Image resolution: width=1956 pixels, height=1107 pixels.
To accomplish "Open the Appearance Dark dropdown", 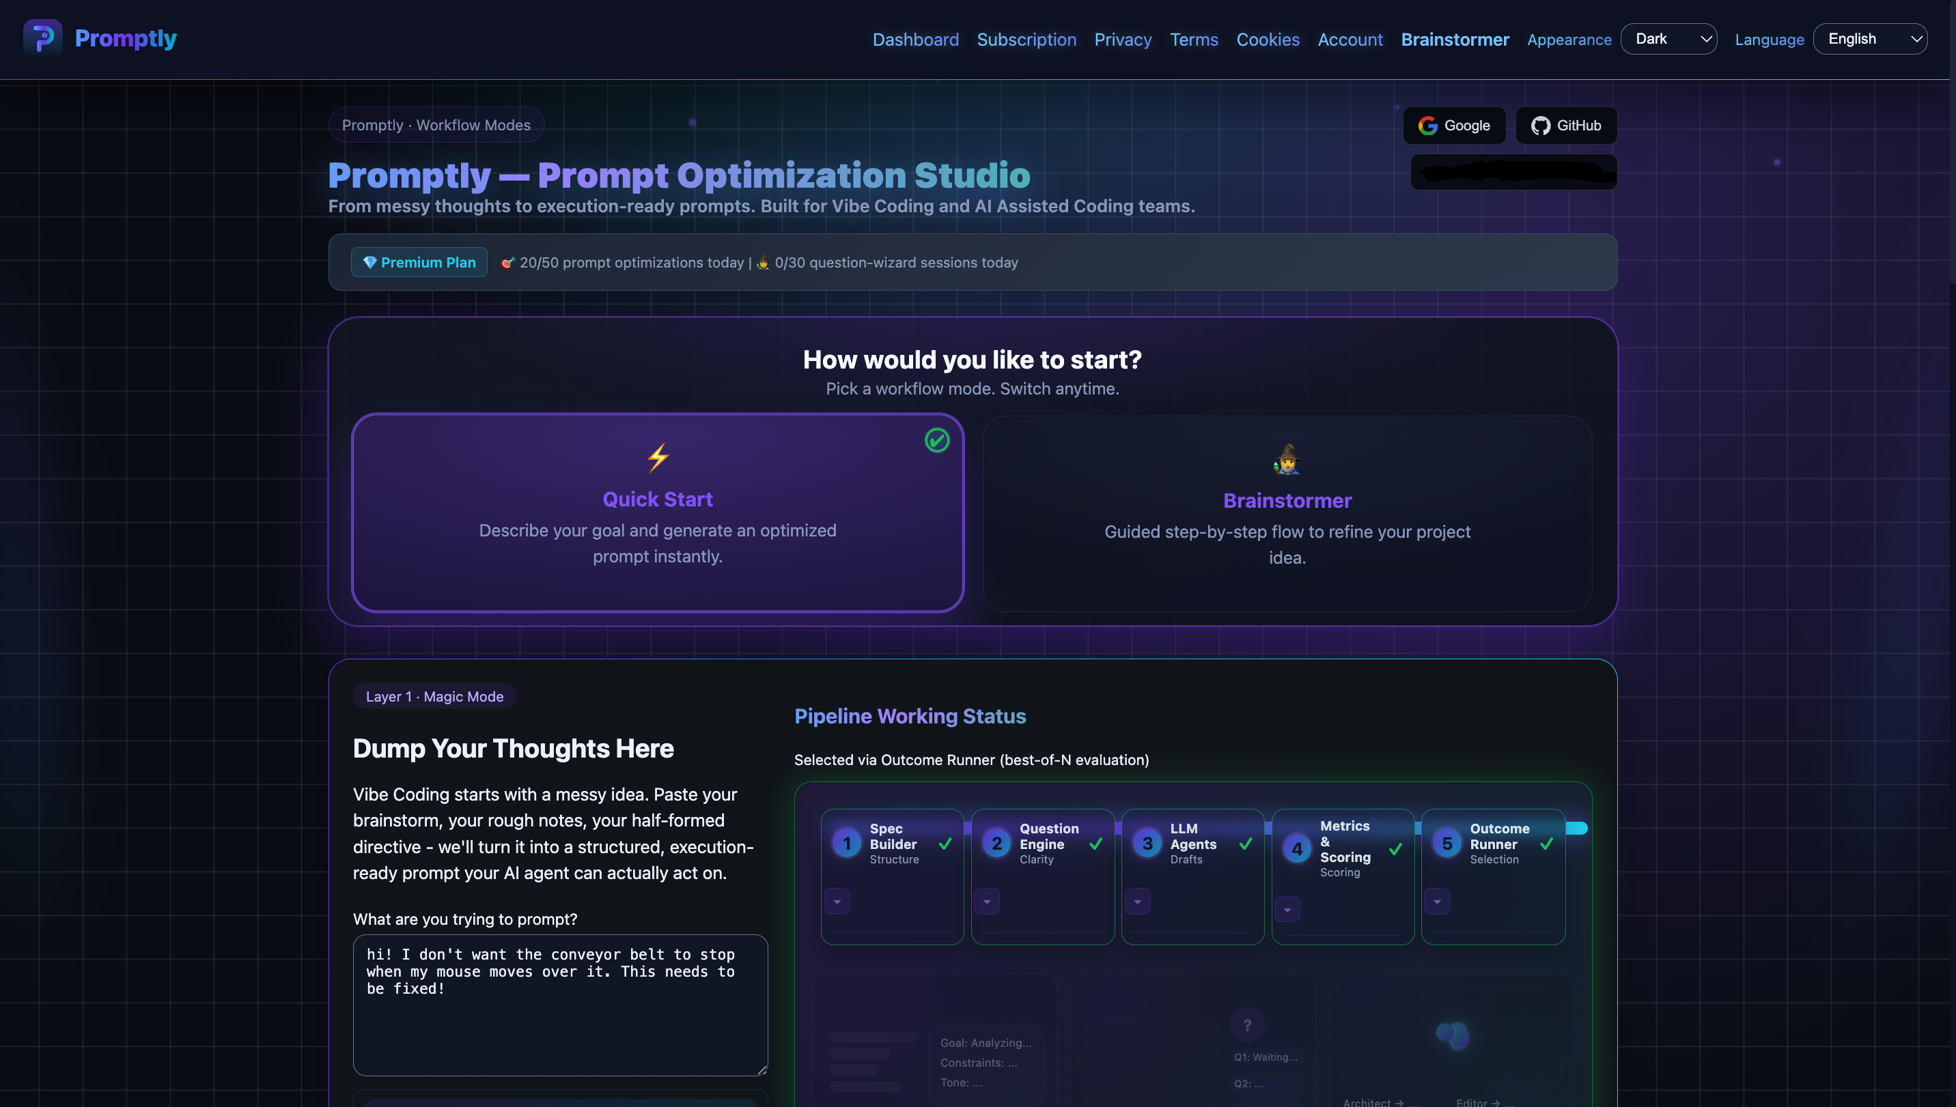I will point(1668,39).
